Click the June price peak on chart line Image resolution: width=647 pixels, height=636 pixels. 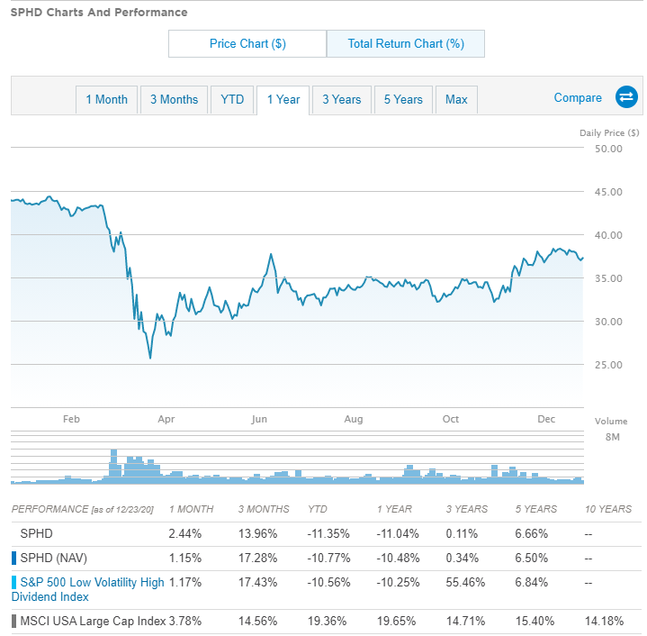coord(271,254)
